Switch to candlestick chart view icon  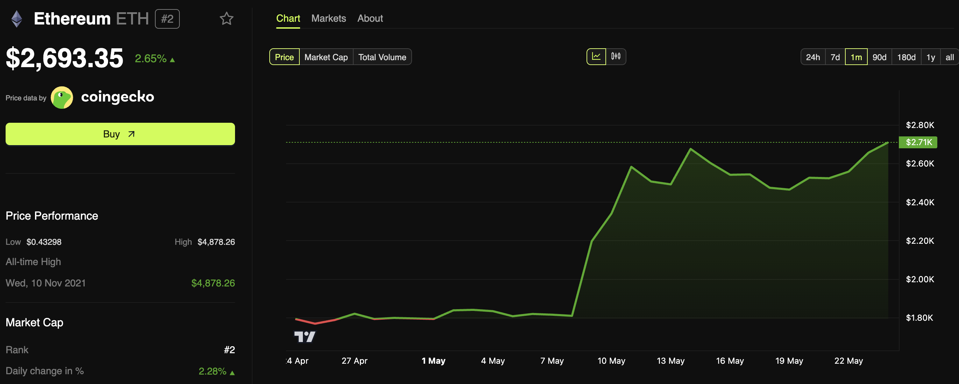point(616,57)
